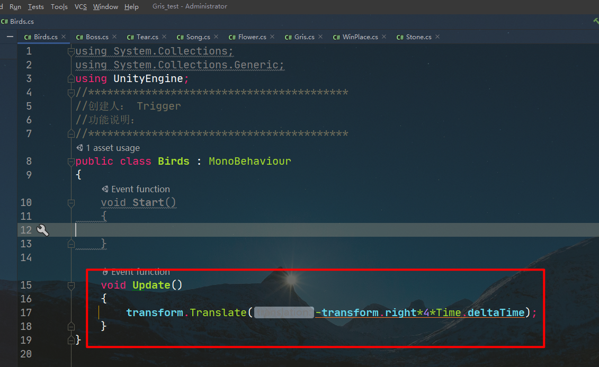
Task: Click the 'MonoBehaviour' base class name
Action: click(250, 161)
